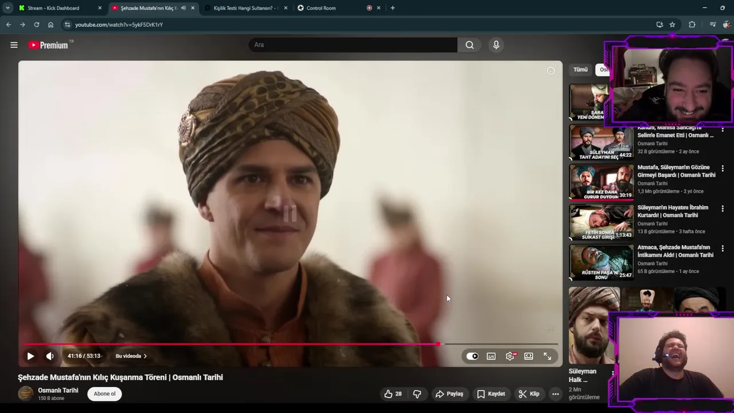The image size is (734, 413).
Task: Open media controls icon in toolbar
Action: coord(713,25)
